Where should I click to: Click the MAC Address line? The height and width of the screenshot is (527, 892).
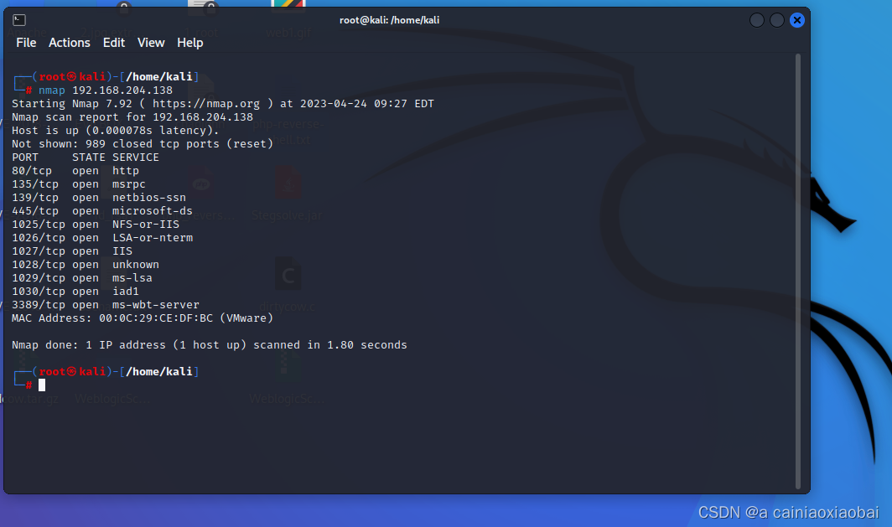tap(143, 318)
